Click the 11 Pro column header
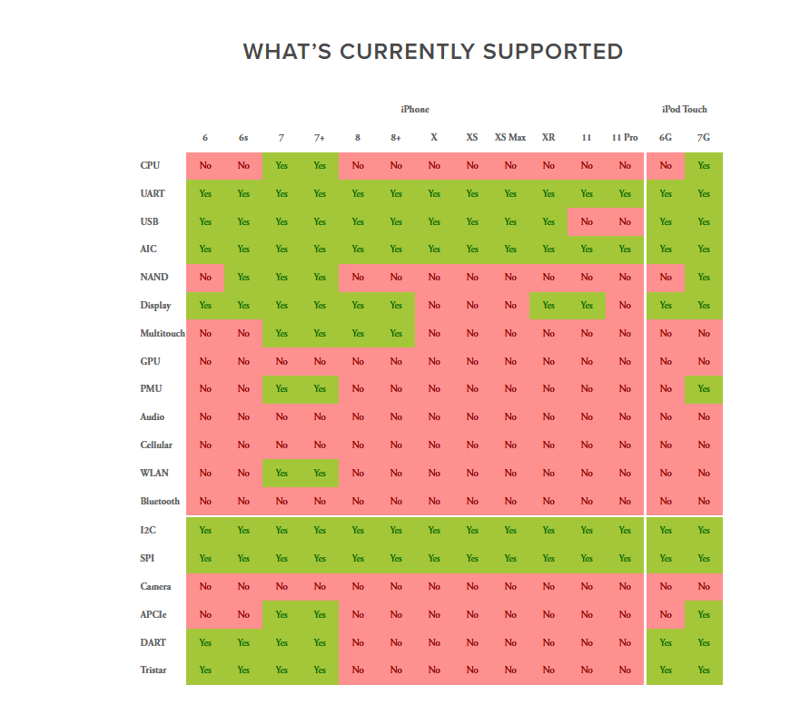Image resolution: width=800 pixels, height=714 pixels. pos(625,138)
